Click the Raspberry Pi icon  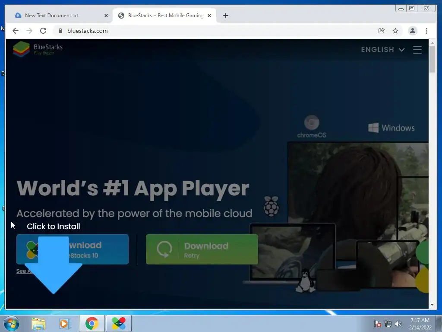click(x=271, y=206)
